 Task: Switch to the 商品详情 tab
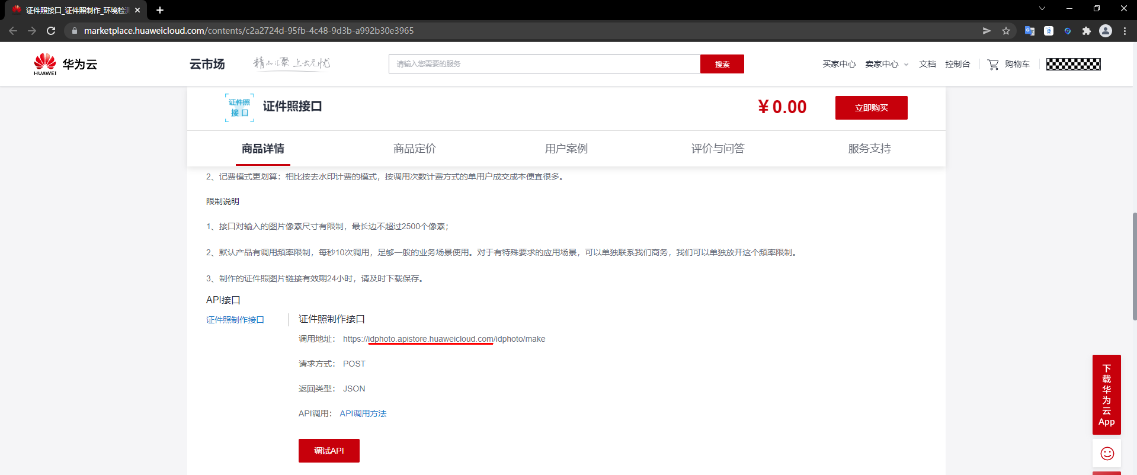coord(263,149)
